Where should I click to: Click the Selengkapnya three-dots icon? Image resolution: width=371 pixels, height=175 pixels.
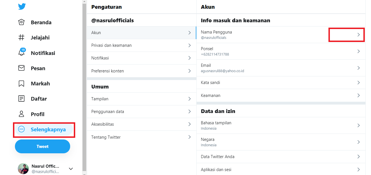(21, 129)
